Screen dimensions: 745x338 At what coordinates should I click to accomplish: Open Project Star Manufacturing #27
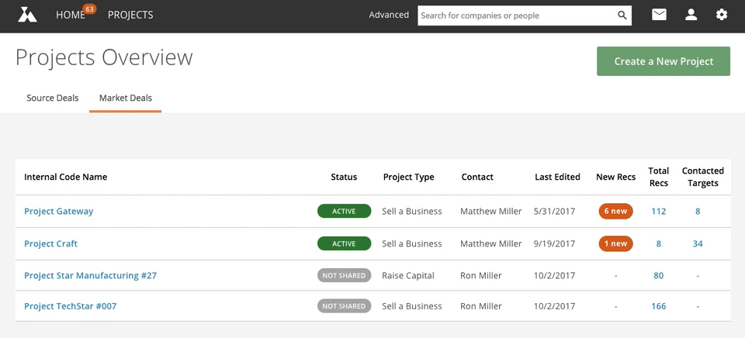(90, 275)
